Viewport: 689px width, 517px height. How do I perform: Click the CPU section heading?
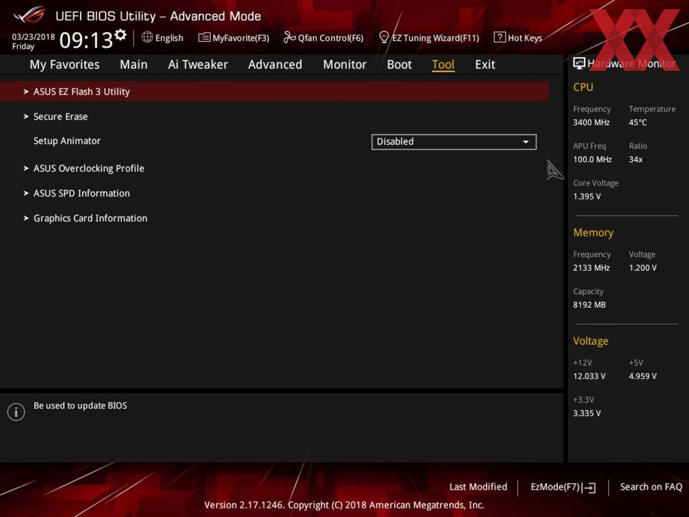(x=583, y=87)
